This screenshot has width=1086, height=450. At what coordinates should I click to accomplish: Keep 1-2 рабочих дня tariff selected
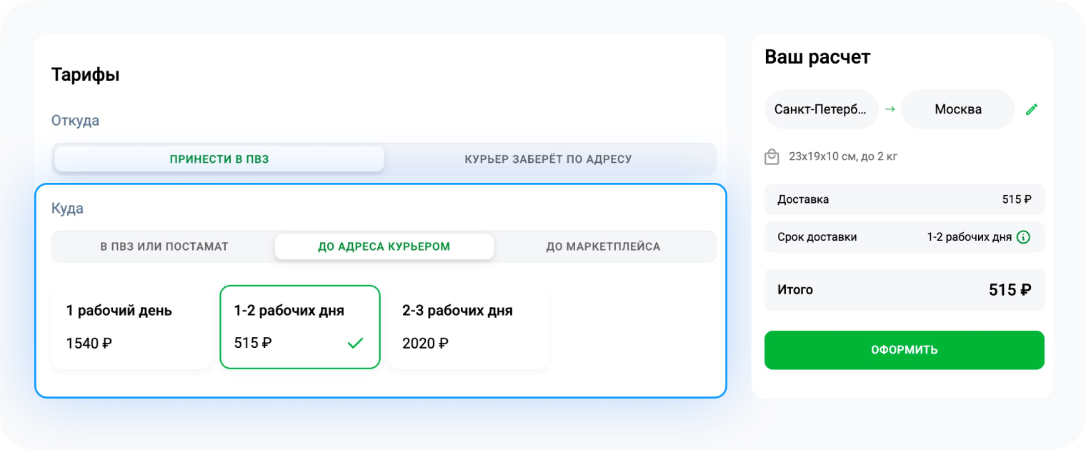300,326
